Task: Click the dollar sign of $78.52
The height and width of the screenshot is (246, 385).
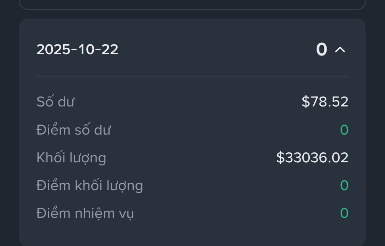Action: point(306,101)
